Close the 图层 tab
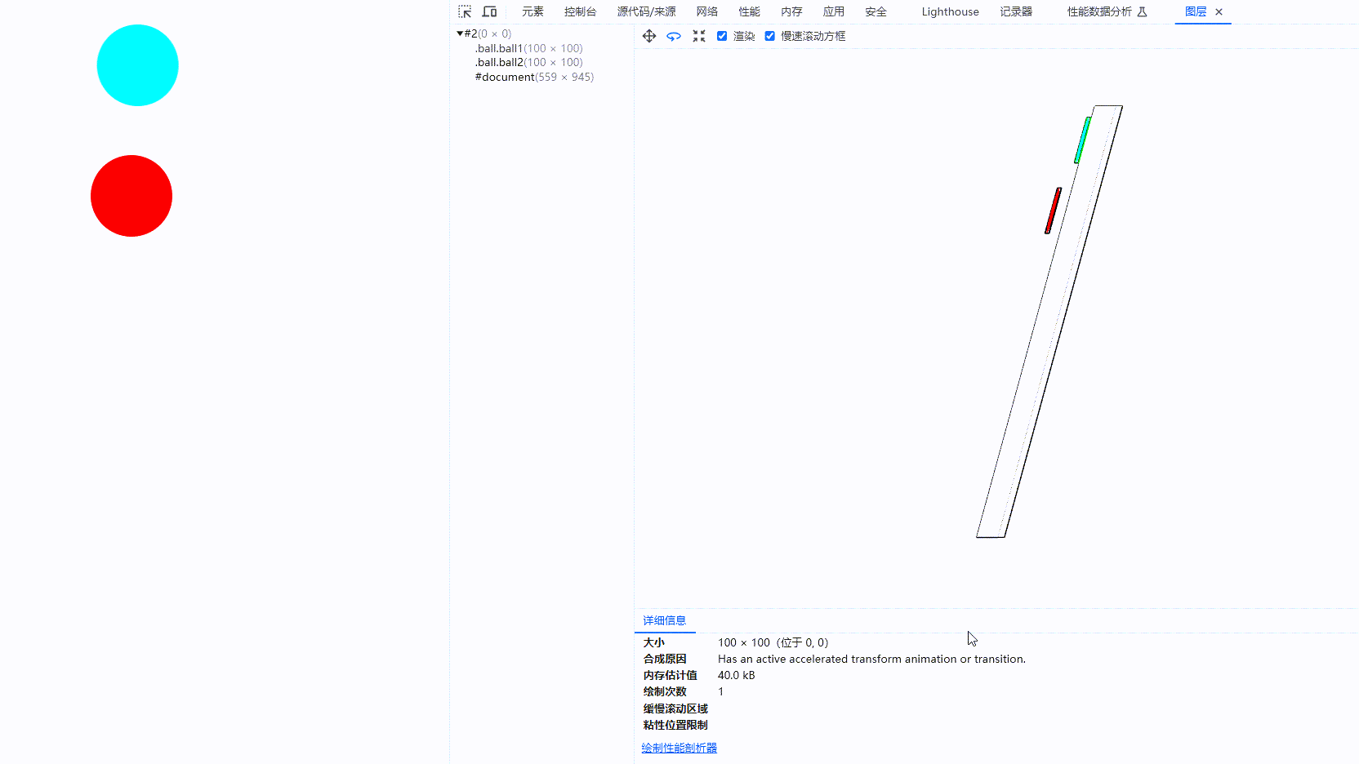The width and height of the screenshot is (1359, 764). click(1219, 11)
